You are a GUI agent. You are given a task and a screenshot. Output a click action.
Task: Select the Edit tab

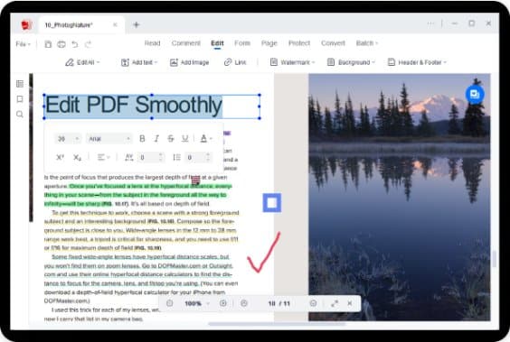tap(217, 43)
